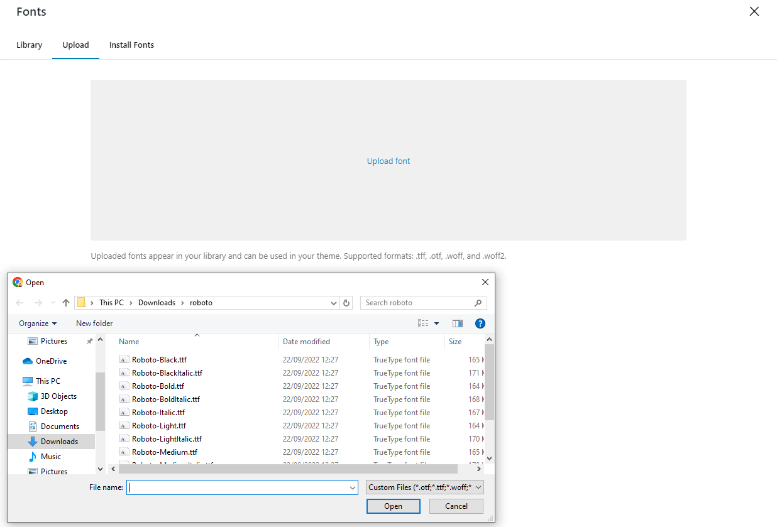Close the Fonts panel with the X icon

[754, 11]
